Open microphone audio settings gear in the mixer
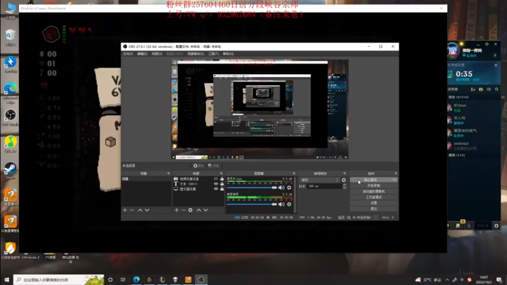507x285 pixels. 289,187
